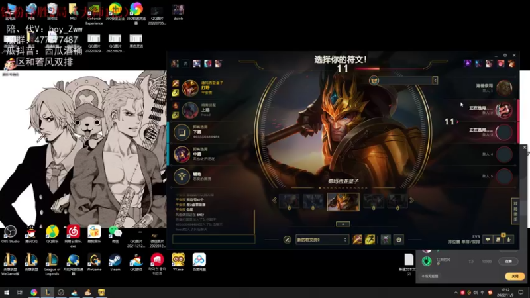Viewport: 530px width, 298px height.
Task: Select the support teammate slot
Action: [209, 176]
